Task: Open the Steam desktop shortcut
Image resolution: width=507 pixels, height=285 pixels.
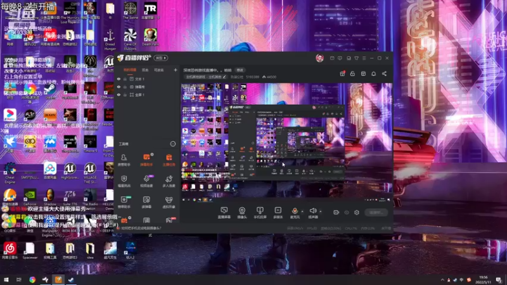Action: coord(50,91)
